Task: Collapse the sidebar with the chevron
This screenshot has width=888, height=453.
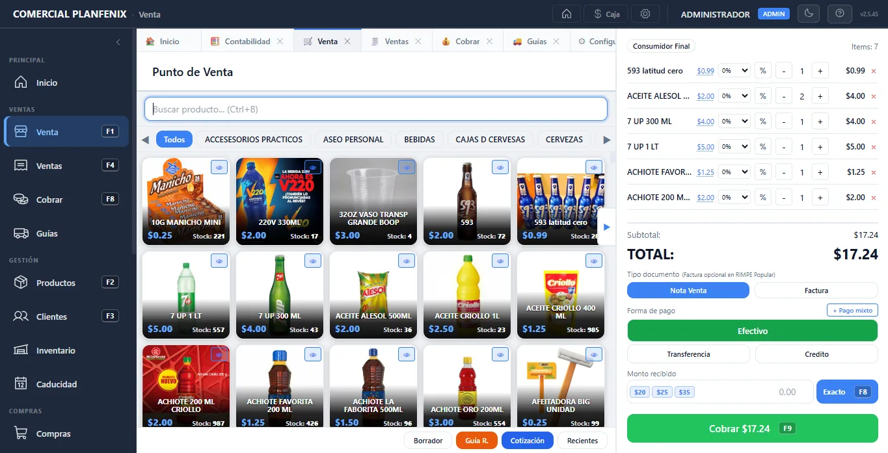Action: click(118, 42)
